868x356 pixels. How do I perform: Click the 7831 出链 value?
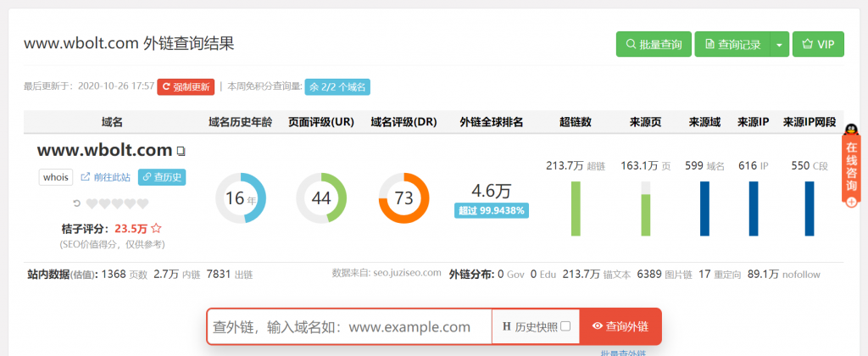coord(229,274)
